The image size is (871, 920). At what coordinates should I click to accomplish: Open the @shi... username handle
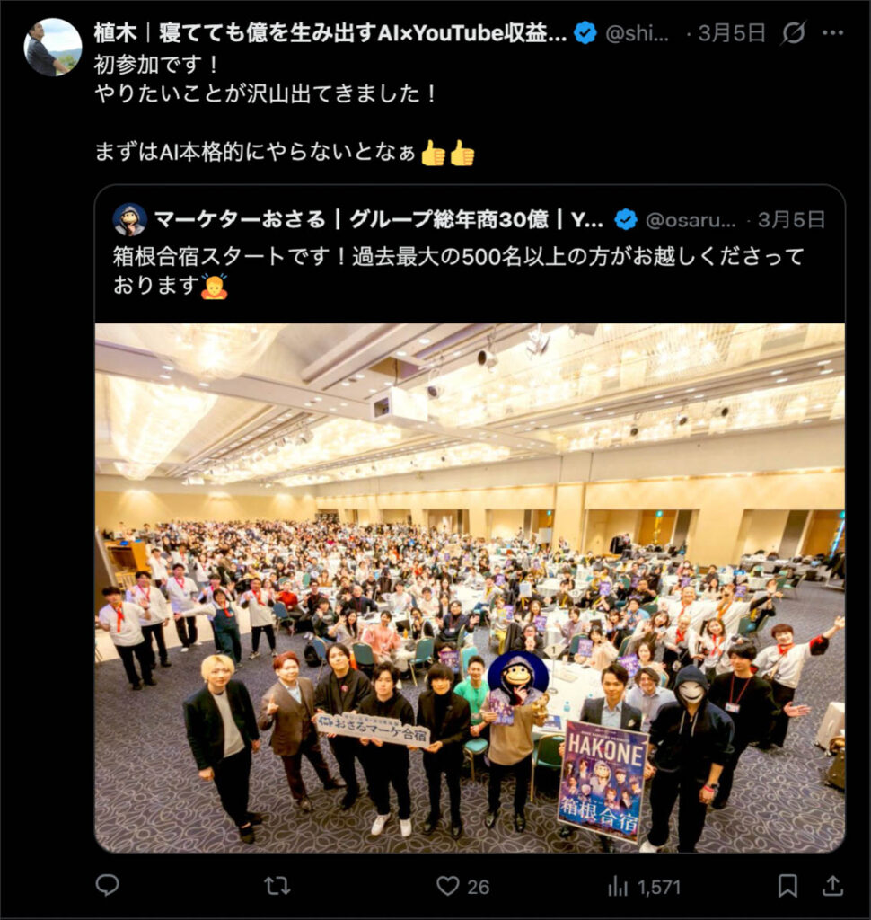[x=637, y=33]
